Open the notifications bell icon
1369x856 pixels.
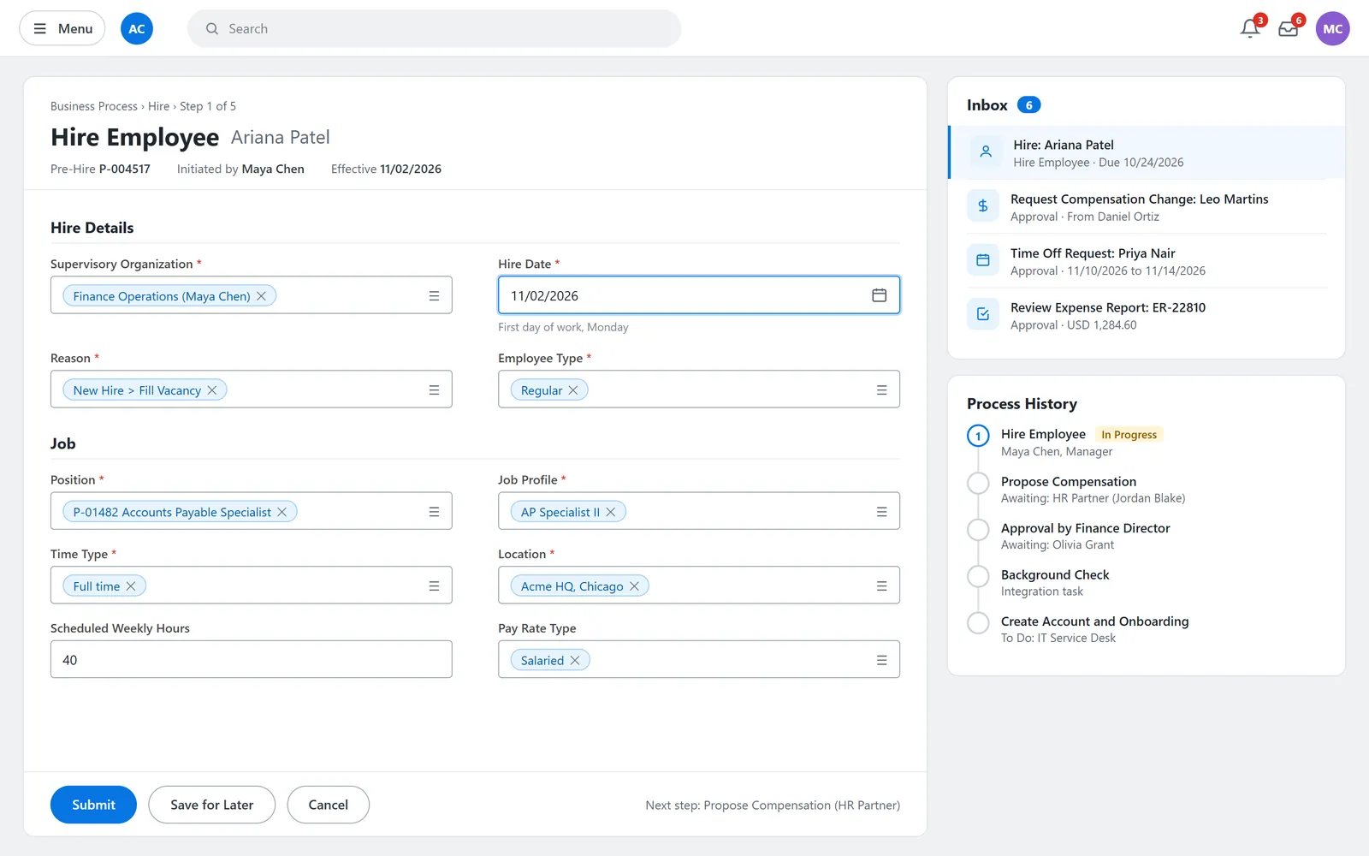(x=1250, y=28)
